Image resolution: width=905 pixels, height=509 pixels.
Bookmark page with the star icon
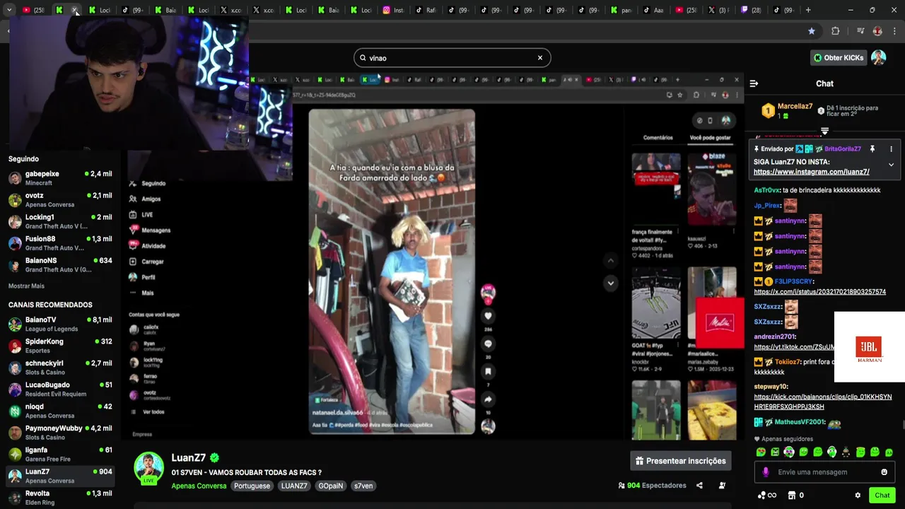pos(812,31)
